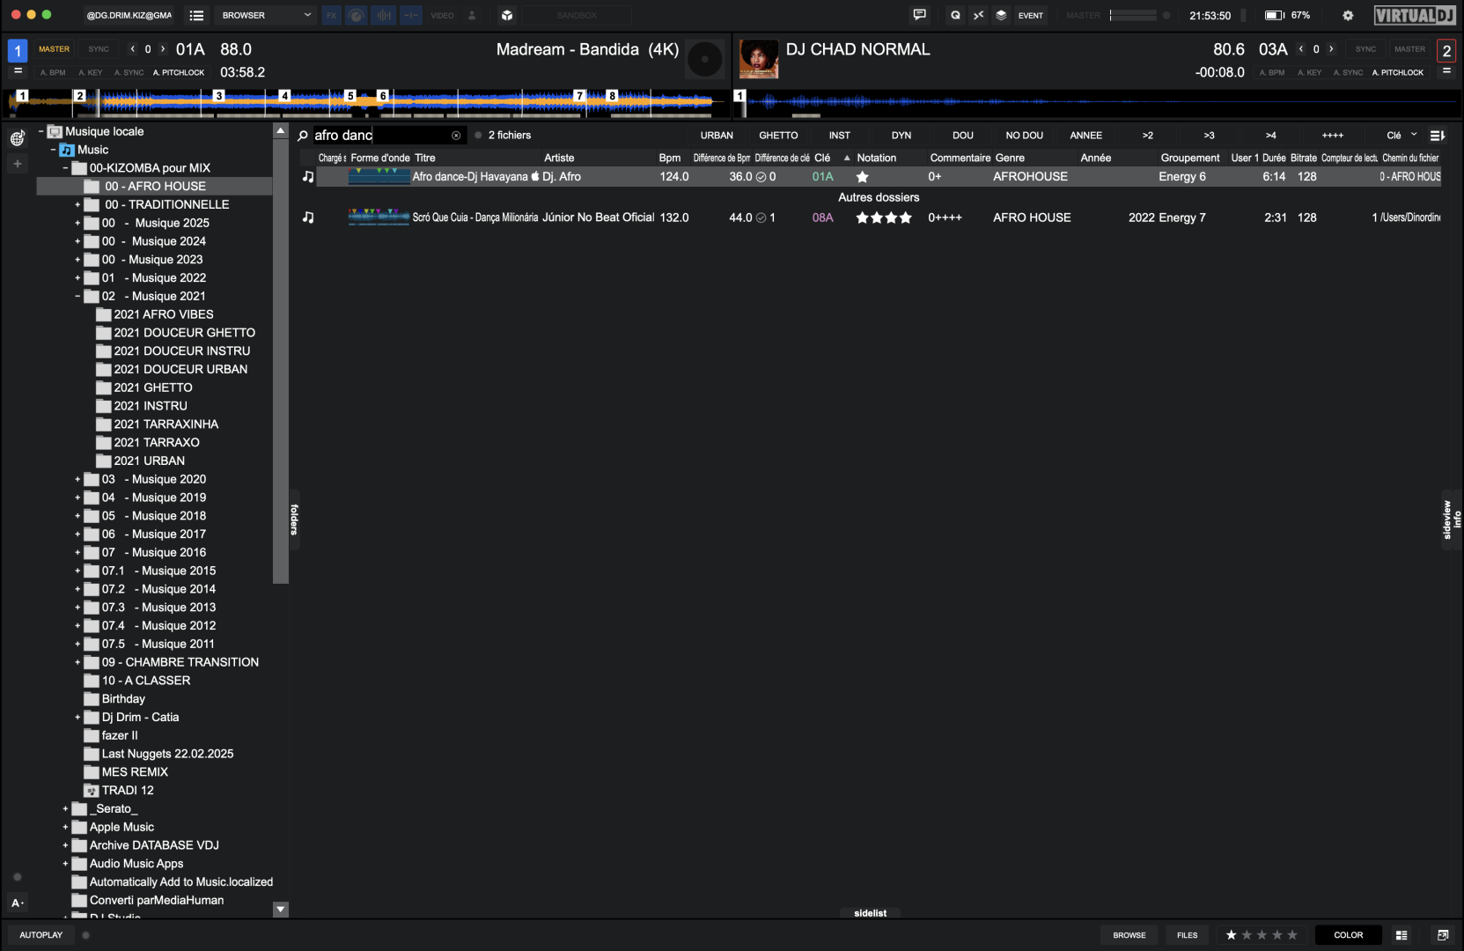This screenshot has width=1464, height=951.
Task: Clear the search field with the X icon
Action: click(456, 136)
